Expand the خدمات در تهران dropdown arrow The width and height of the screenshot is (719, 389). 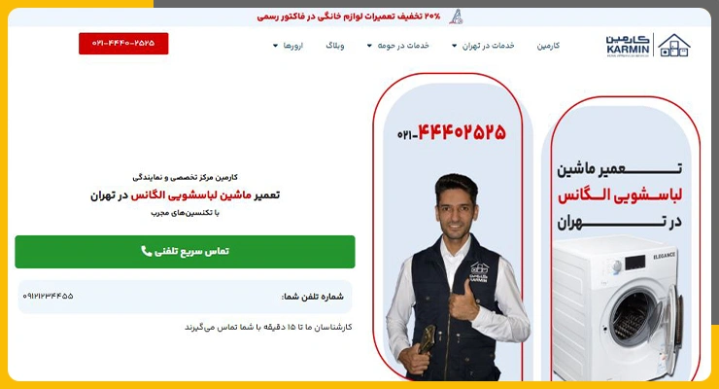(455, 46)
